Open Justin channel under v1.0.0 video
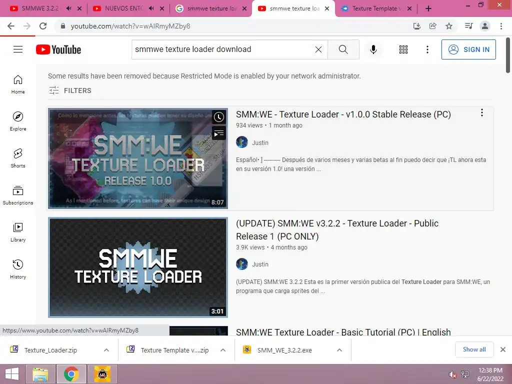The height and width of the screenshot is (384, 512). click(x=260, y=142)
